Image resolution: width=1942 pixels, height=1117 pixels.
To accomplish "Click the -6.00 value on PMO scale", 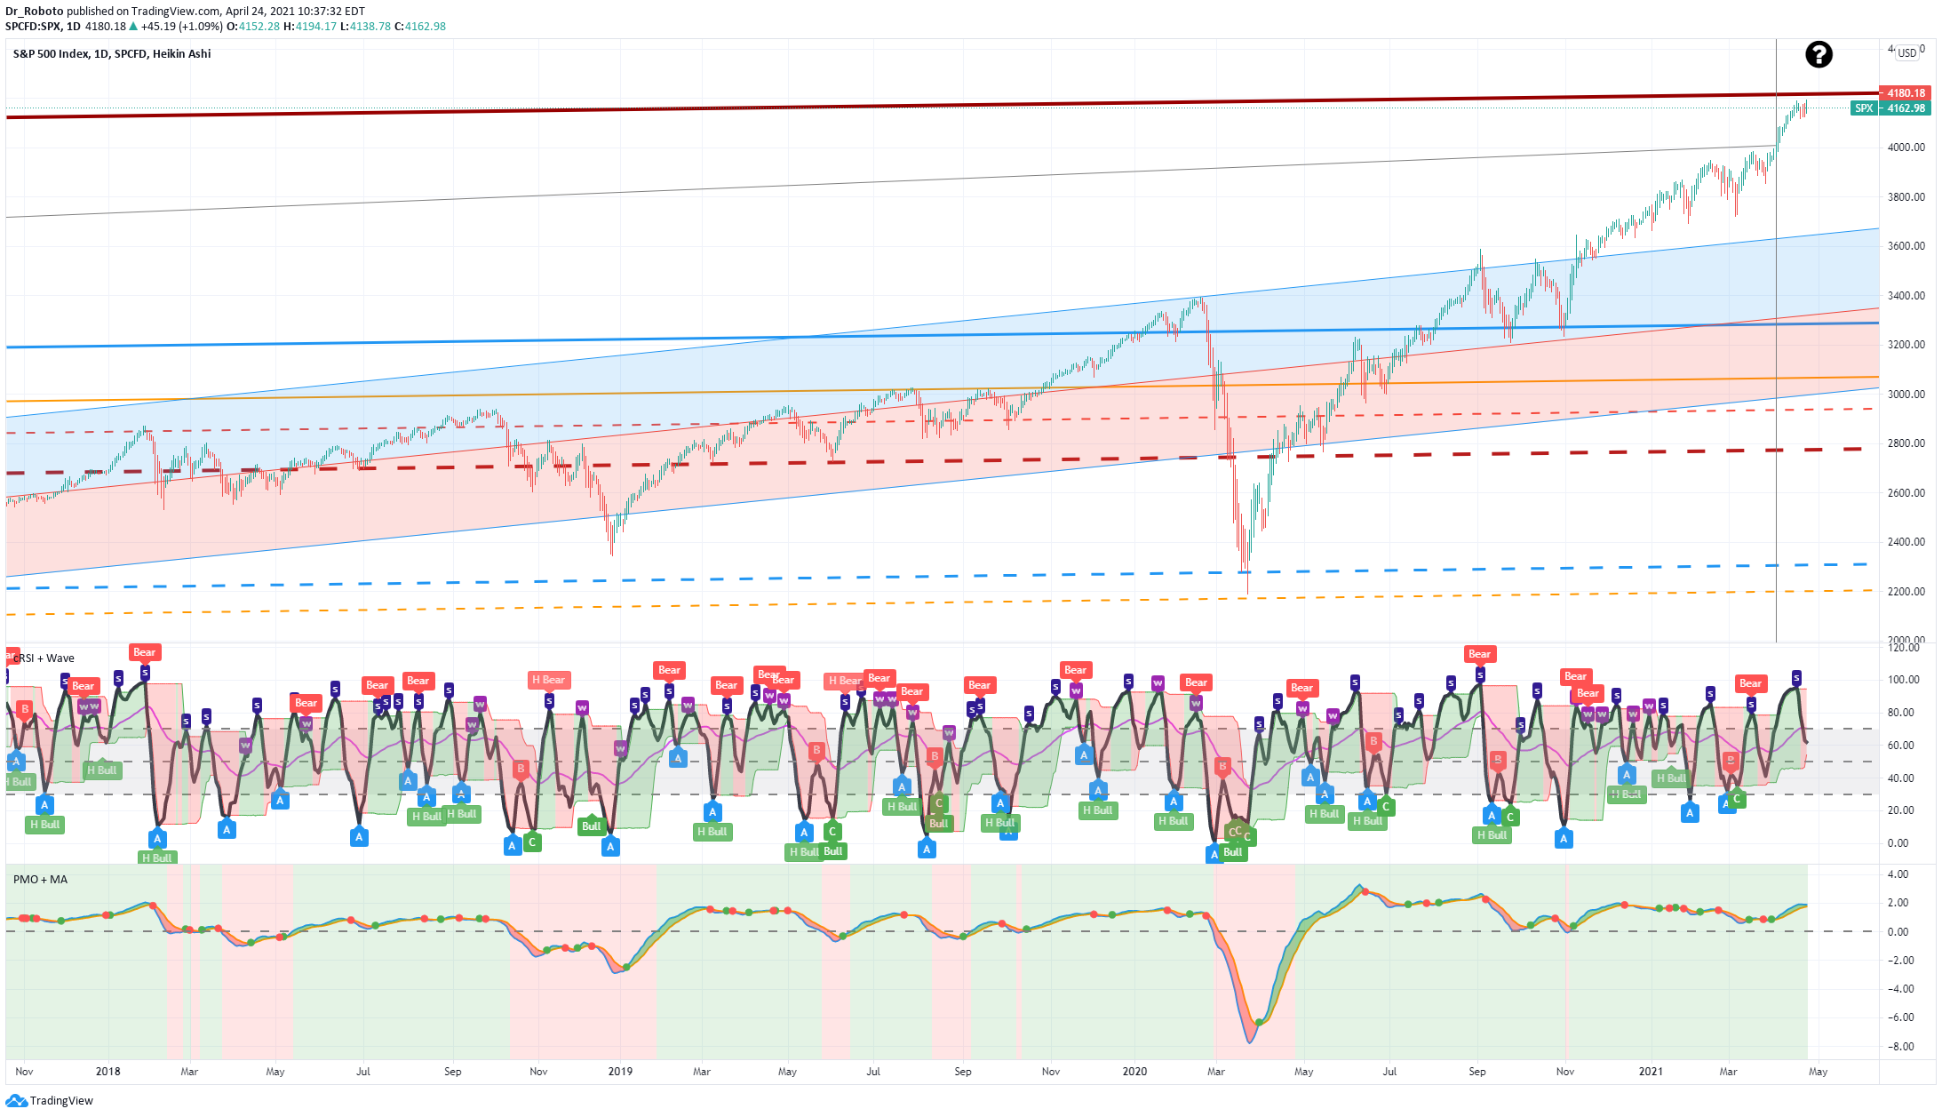I will [x=1900, y=1017].
